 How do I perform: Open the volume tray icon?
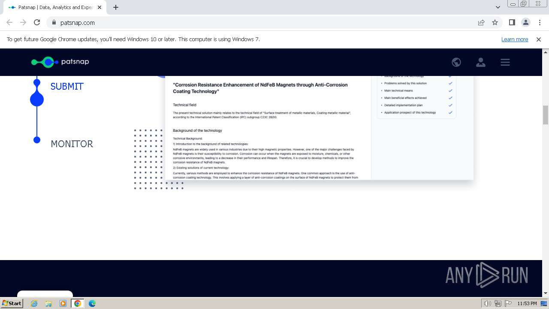[x=487, y=303]
